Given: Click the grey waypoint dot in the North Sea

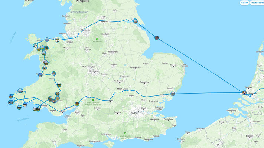Looking at the screenshot, I should tap(157, 38).
